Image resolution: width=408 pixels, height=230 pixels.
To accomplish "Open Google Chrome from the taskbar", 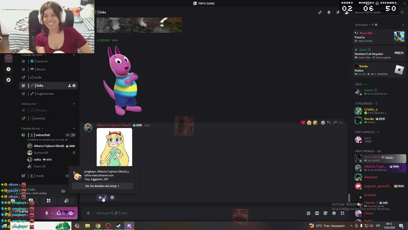I will pyautogui.click(x=98, y=226).
